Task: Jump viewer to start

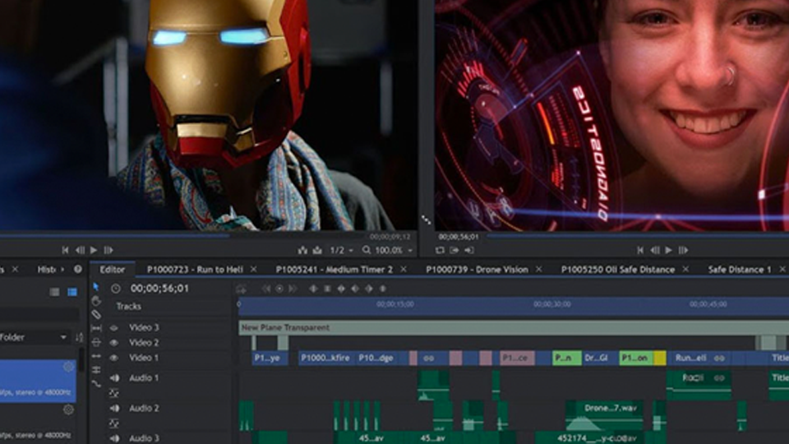Action: click(640, 250)
